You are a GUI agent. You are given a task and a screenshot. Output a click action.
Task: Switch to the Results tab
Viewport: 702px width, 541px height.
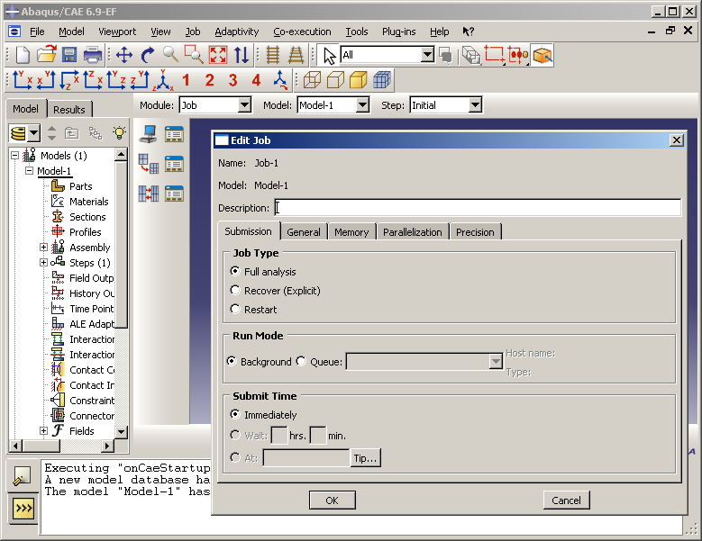coord(69,110)
